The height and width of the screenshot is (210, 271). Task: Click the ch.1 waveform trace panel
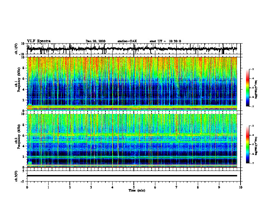click(x=133, y=49)
